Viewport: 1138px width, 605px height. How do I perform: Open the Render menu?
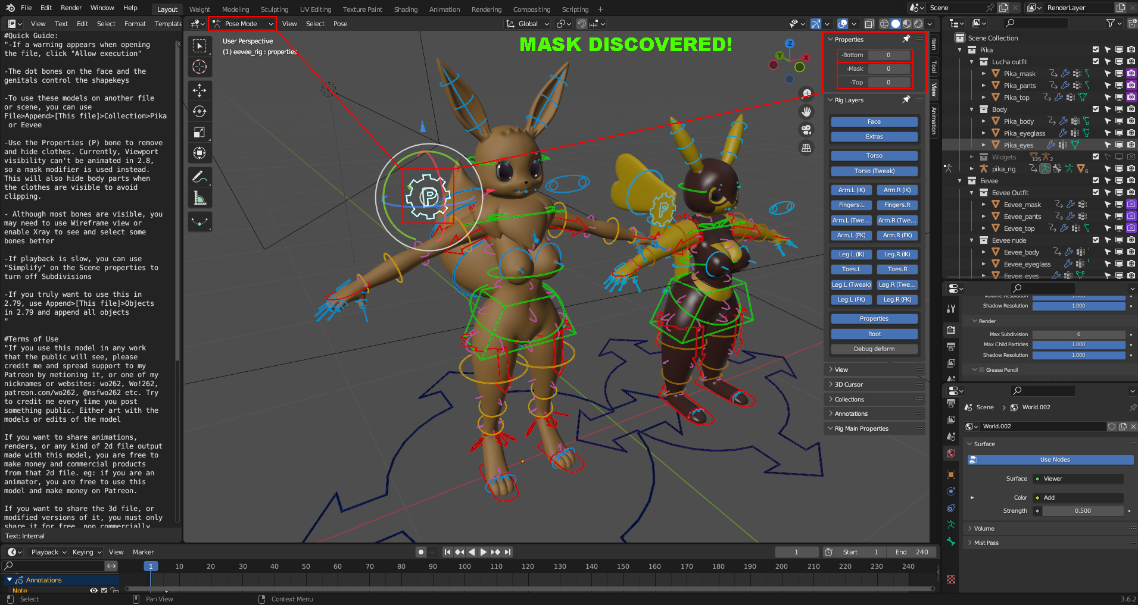71,8
